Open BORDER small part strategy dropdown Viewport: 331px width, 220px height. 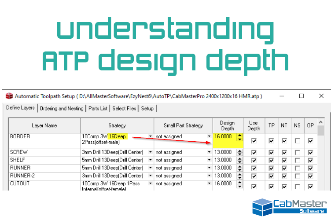pyautogui.click(x=209, y=136)
